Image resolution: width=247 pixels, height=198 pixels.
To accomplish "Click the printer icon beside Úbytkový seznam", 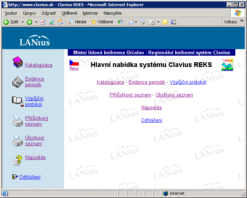I will pyautogui.click(x=18, y=140).
